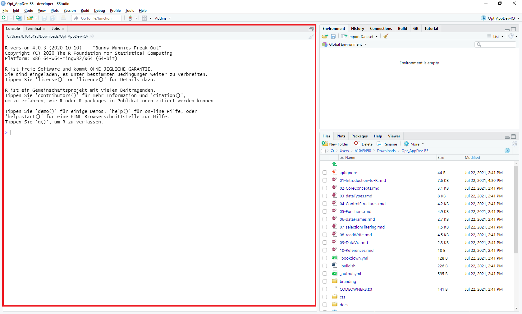Switch to the History tab

tap(357, 29)
